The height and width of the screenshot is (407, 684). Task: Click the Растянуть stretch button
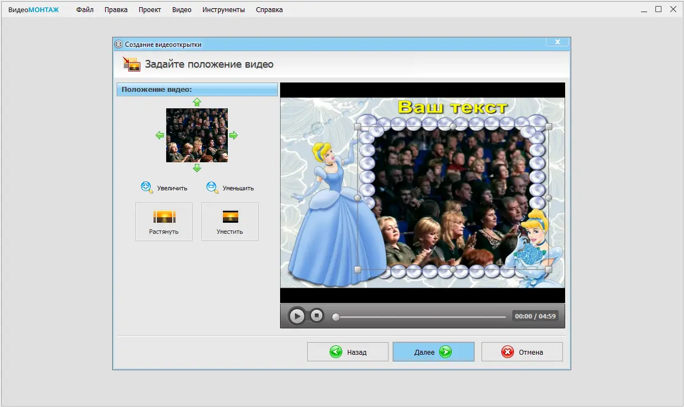164,222
